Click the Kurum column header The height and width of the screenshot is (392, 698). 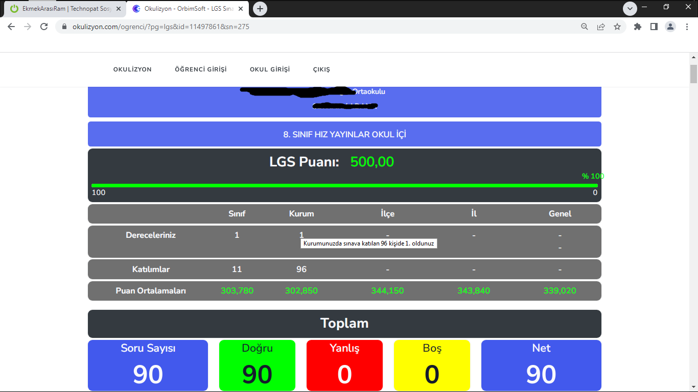coord(301,214)
